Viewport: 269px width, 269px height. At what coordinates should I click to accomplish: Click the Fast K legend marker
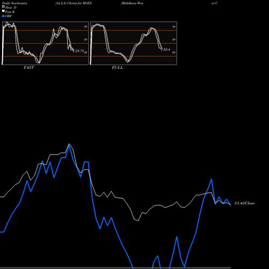(3, 11)
